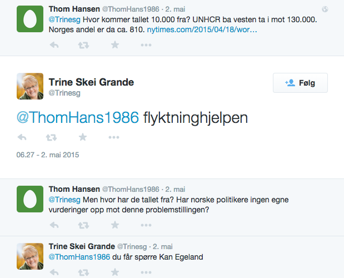The height and width of the screenshot is (278, 344).
Task: Open the 06.27 - 2. mai 2015 timestamp
Action: click(48, 155)
